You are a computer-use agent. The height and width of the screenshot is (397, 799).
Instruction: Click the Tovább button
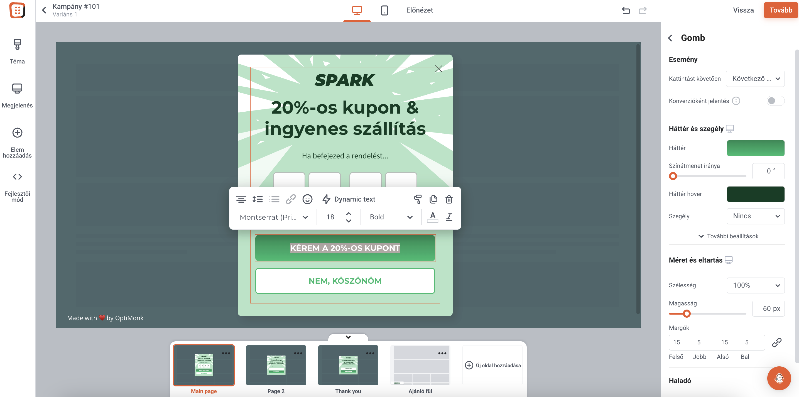point(780,10)
